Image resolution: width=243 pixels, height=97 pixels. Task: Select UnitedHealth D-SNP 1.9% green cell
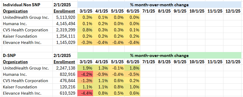coord(85,68)
